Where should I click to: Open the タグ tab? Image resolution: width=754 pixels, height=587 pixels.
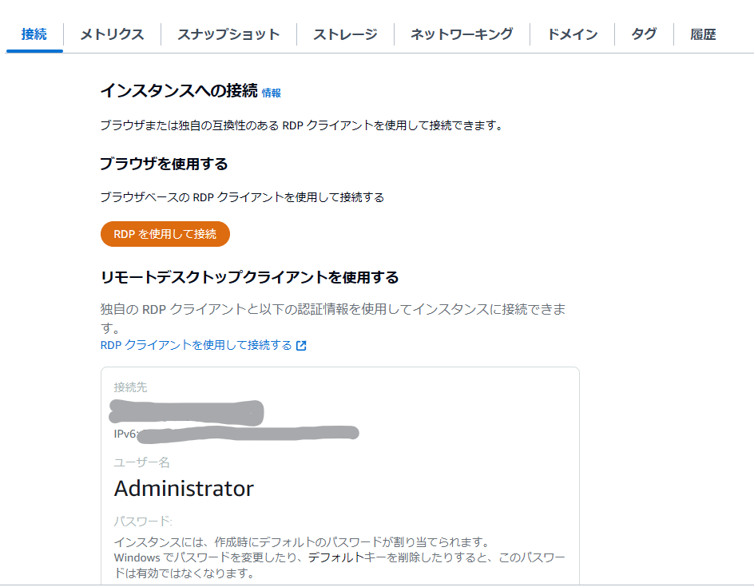pyautogui.click(x=644, y=34)
